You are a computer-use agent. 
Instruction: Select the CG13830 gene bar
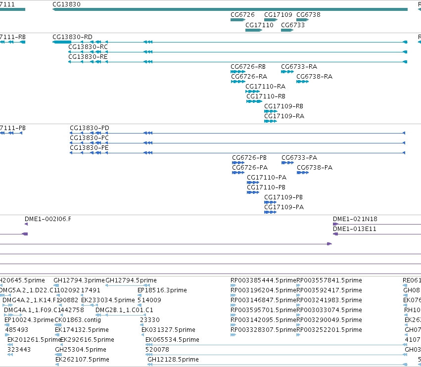[230, 9]
